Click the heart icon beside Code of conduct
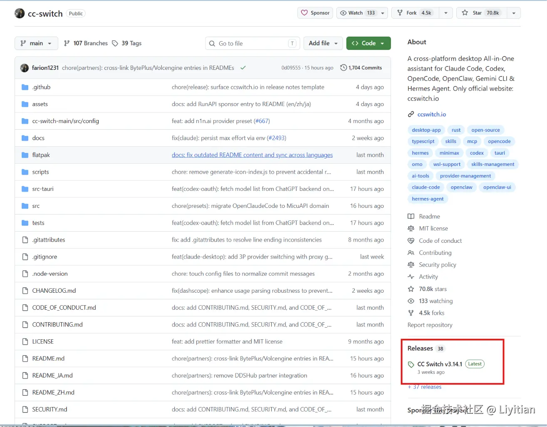Screen dimensions: 547x427 point(411,241)
